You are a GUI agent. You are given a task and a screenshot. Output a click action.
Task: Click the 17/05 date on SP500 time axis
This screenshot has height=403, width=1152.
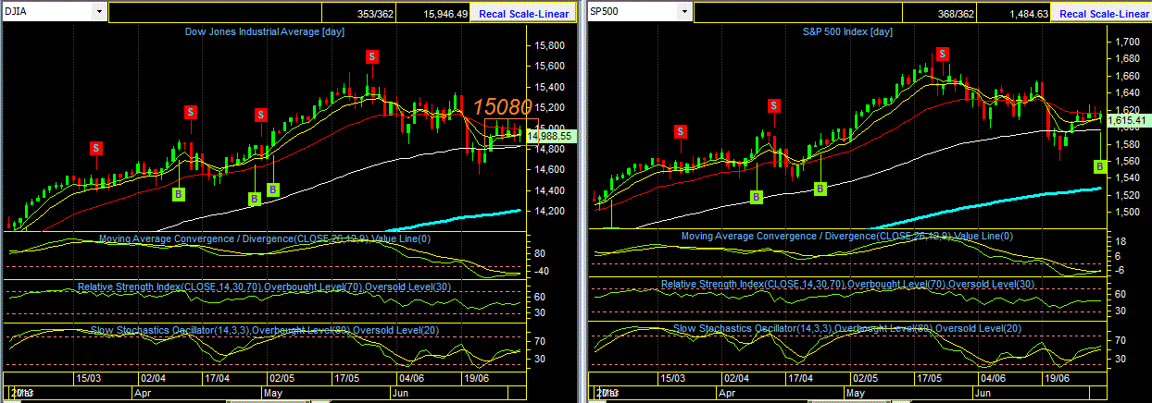pyautogui.click(x=929, y=378)
